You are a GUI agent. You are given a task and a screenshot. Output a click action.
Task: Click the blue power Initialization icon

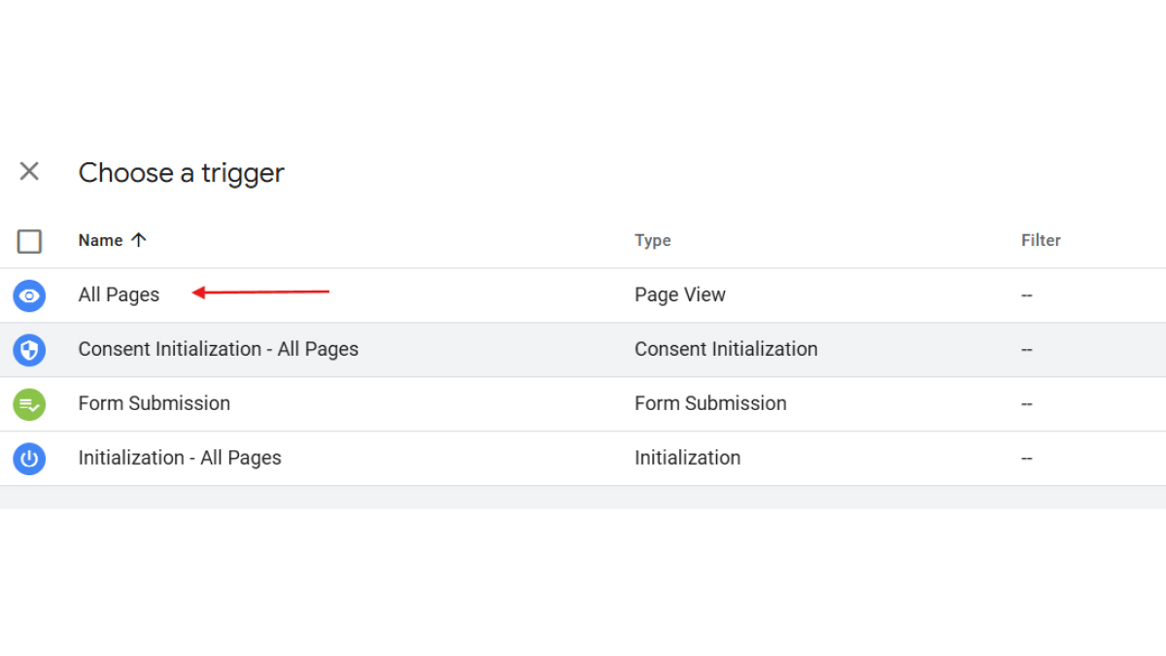(29, 459)
